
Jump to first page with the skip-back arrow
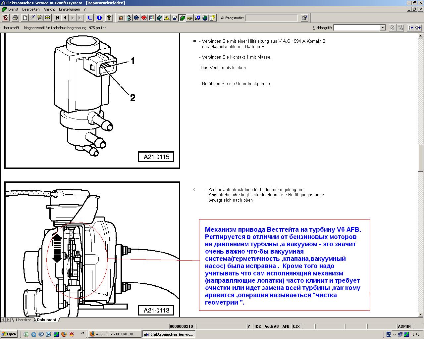pyautogui.click(x=57, y=18)
